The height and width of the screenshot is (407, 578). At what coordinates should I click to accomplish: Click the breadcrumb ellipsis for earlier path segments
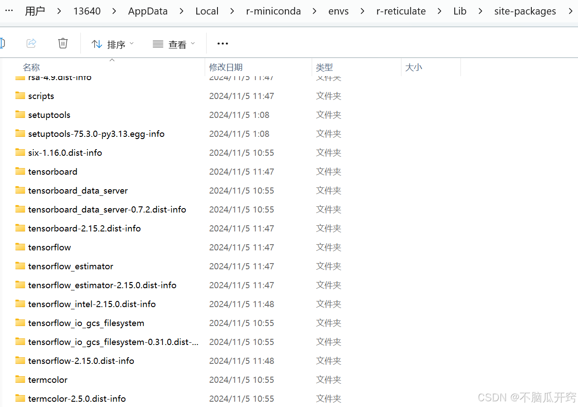(x=9, y=11)
